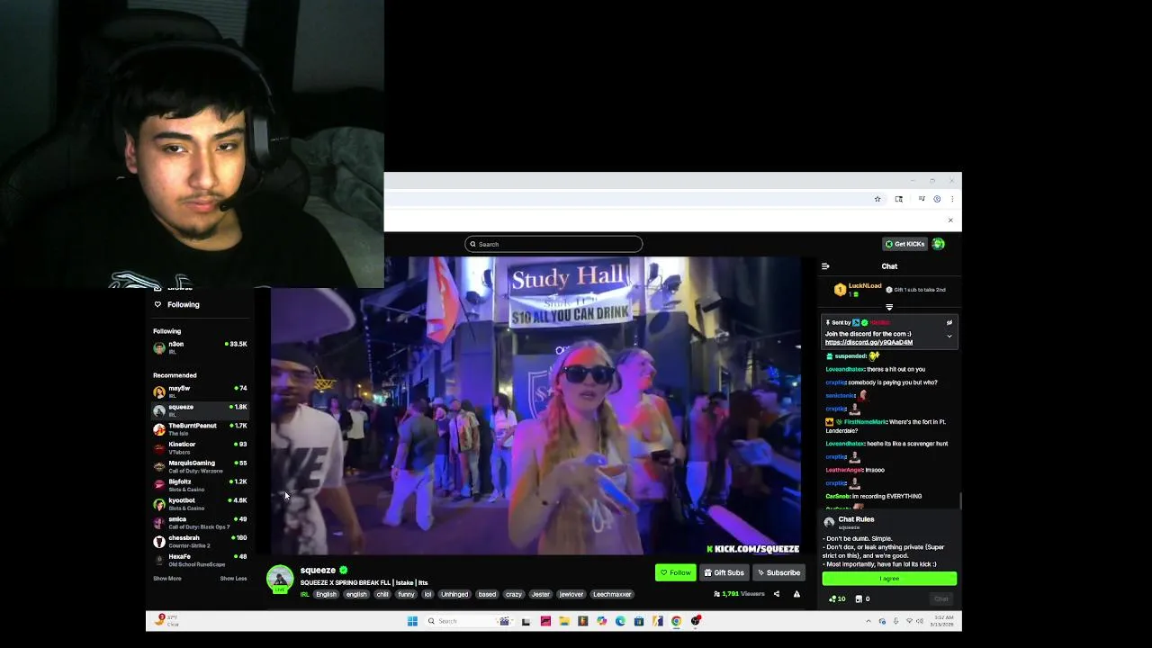This screenshot has width=1152, height=648.
Task: Open chessbrah recommended channel
Action: click(x=200, y=542)
